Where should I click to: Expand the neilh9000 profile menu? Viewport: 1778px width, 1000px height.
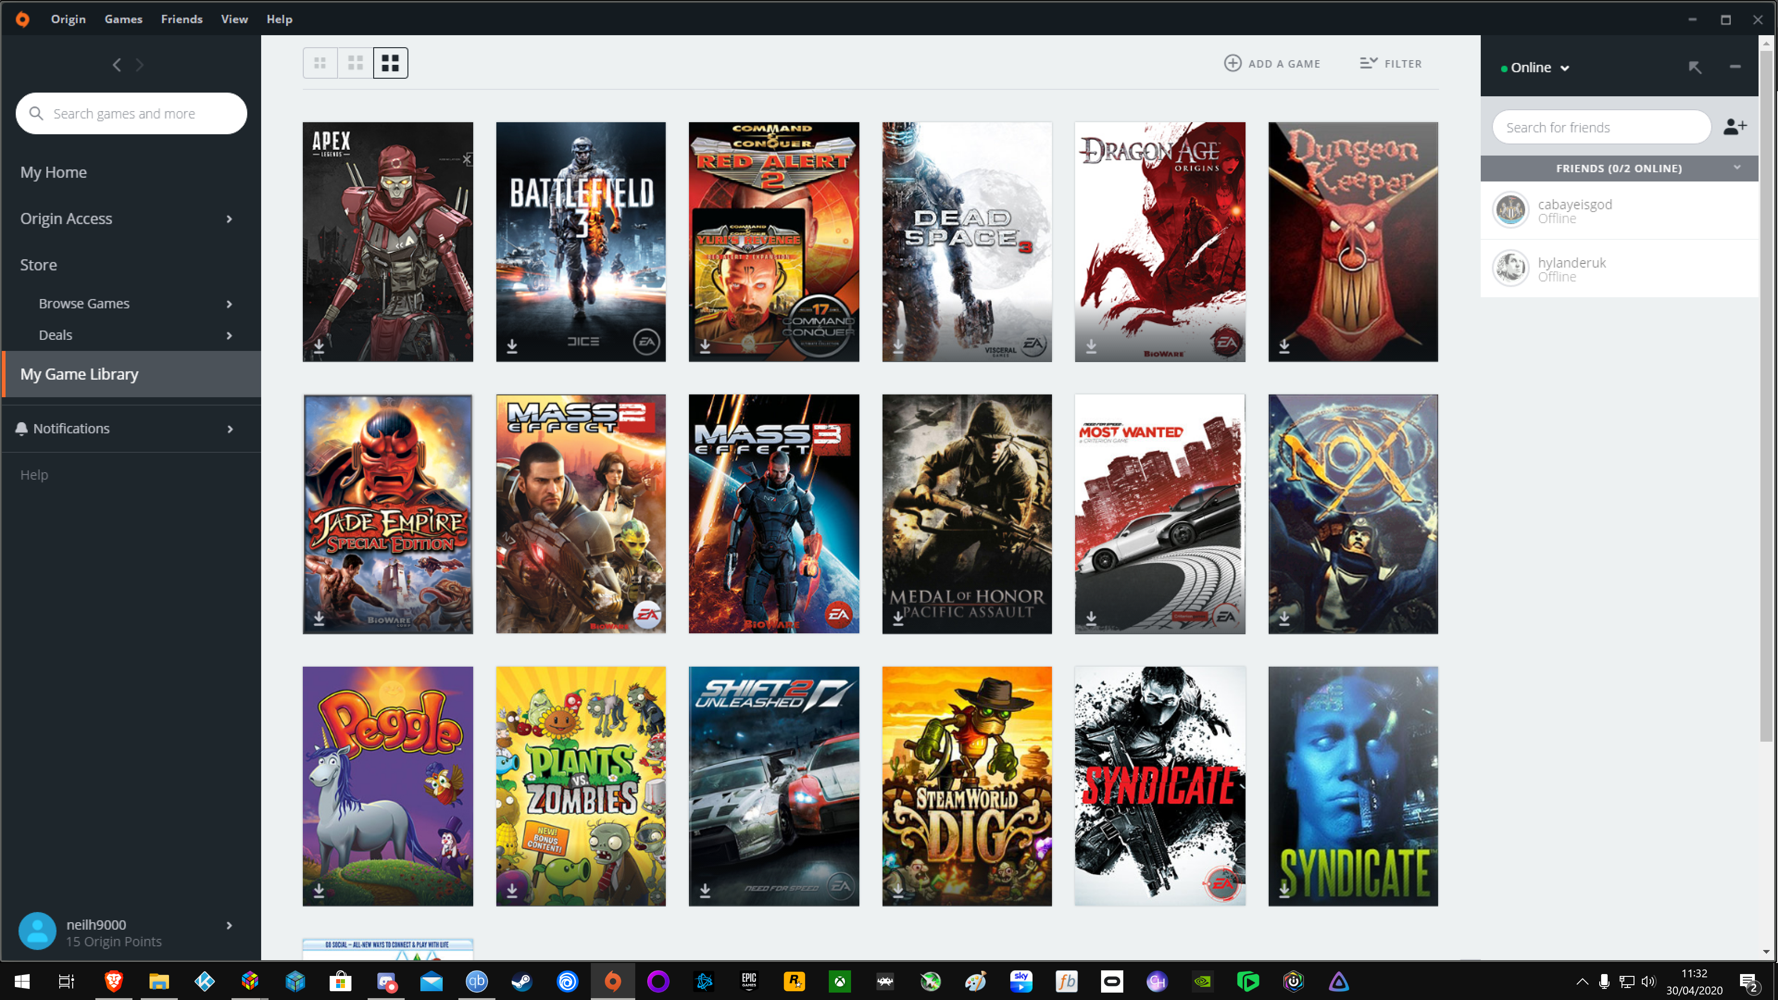(229, 925)
